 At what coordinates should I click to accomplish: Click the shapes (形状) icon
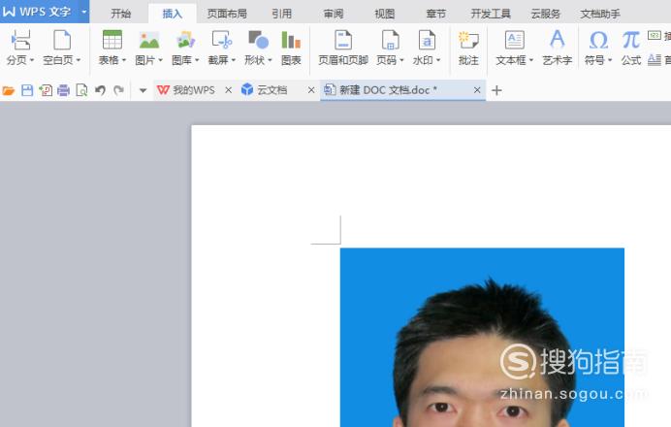tap(259, 40)
